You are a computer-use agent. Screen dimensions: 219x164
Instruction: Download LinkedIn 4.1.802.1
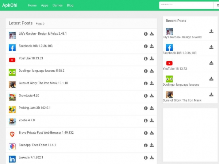[152, 157]
